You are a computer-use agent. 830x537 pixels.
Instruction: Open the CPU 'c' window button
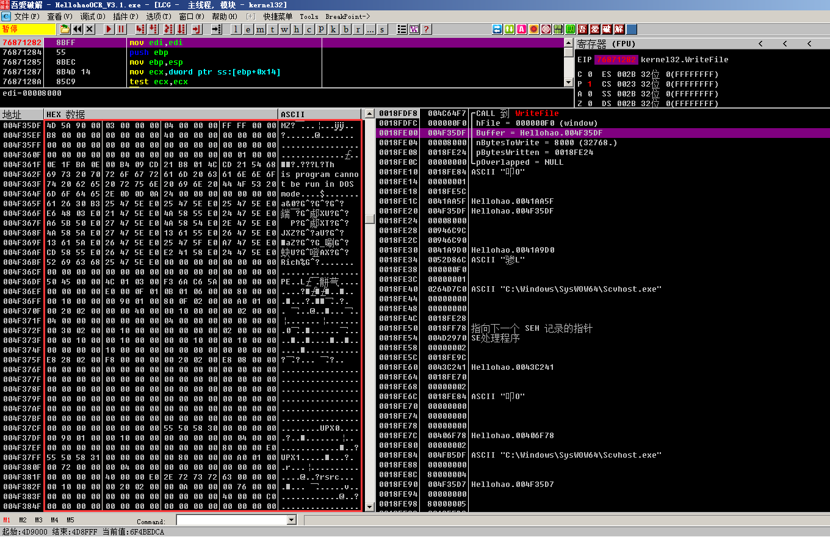[x=309, y=29]
